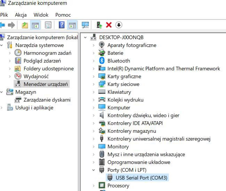This screenshot has height=191, width=226.
Task: Open the Akcja menu
Action: (x=21, y=15)
